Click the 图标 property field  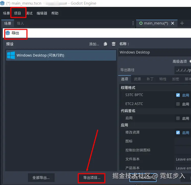pyautogui.click(x=183, y=141)
